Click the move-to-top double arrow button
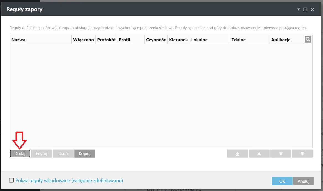This screenshot has height=191, width=323. (237, 154)
